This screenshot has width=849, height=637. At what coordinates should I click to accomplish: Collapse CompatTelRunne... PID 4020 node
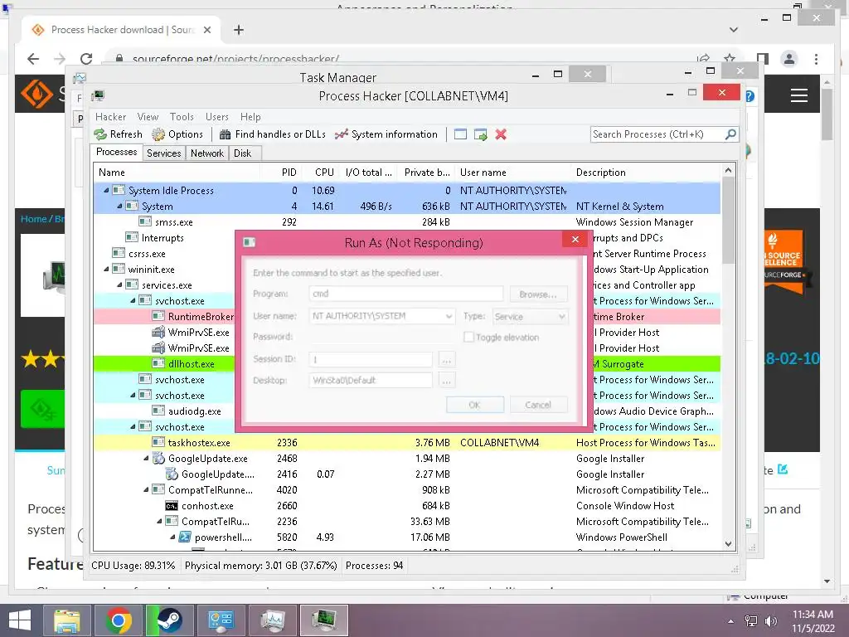click(146, 489)
